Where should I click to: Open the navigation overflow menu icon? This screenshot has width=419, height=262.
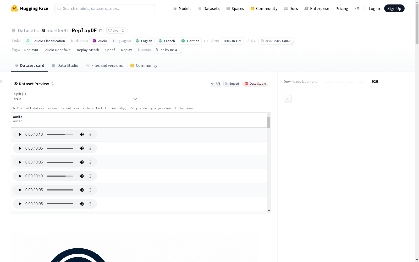pyautogui.click(x=357, y=8)
